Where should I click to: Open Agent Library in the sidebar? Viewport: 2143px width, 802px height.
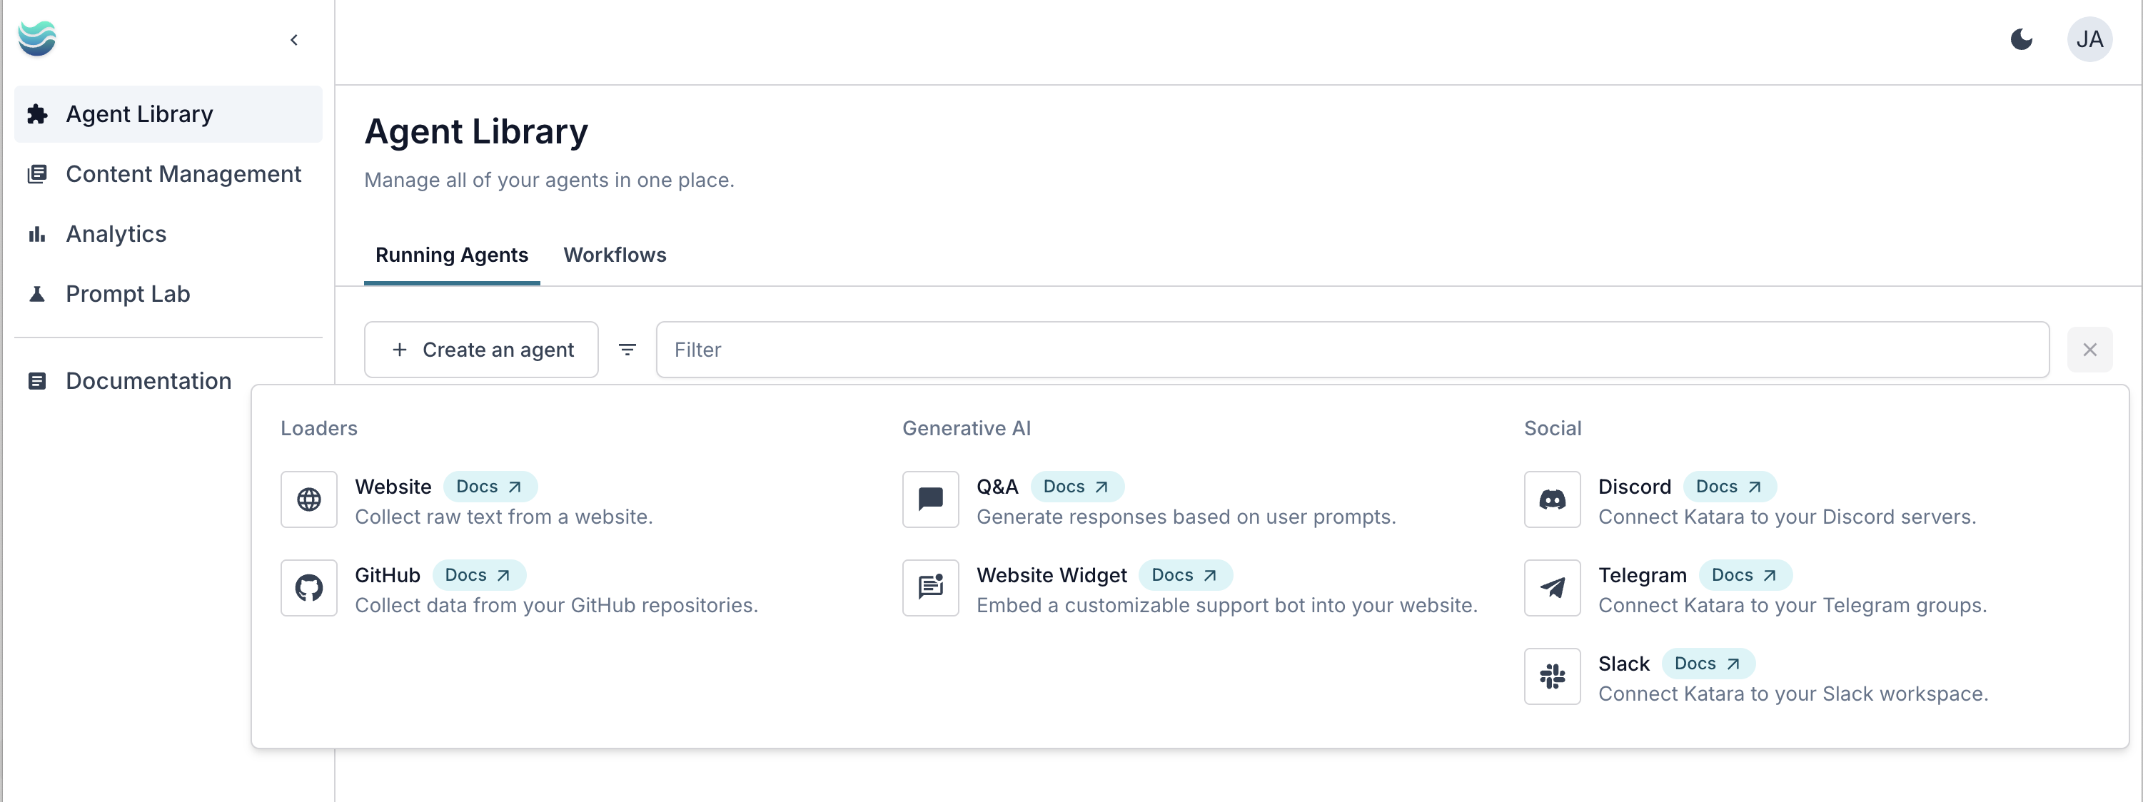[168, 114]
